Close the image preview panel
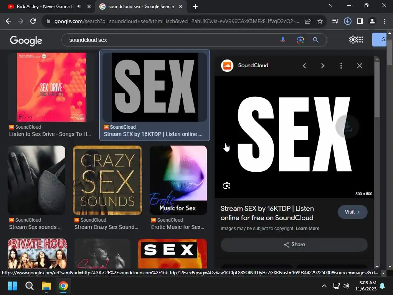 [359, 66]
